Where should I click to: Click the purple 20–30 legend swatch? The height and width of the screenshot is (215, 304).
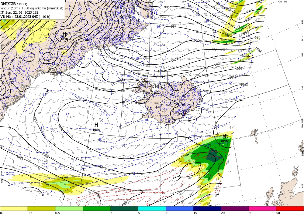click(x=235, y=208)
